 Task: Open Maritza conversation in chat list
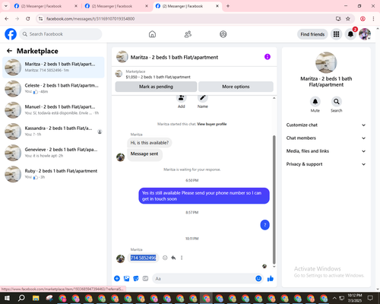point(53,68)
